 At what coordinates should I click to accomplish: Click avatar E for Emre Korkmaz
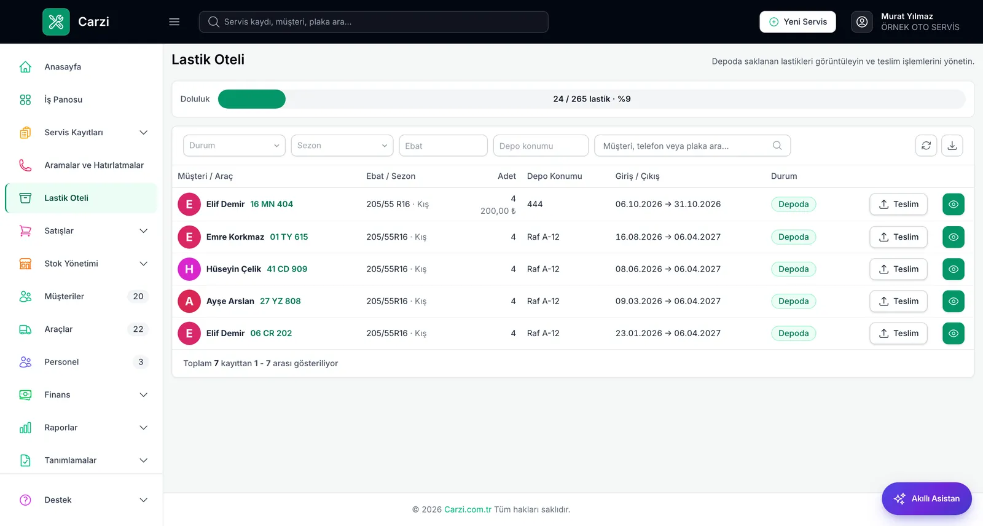click(189, 237)
